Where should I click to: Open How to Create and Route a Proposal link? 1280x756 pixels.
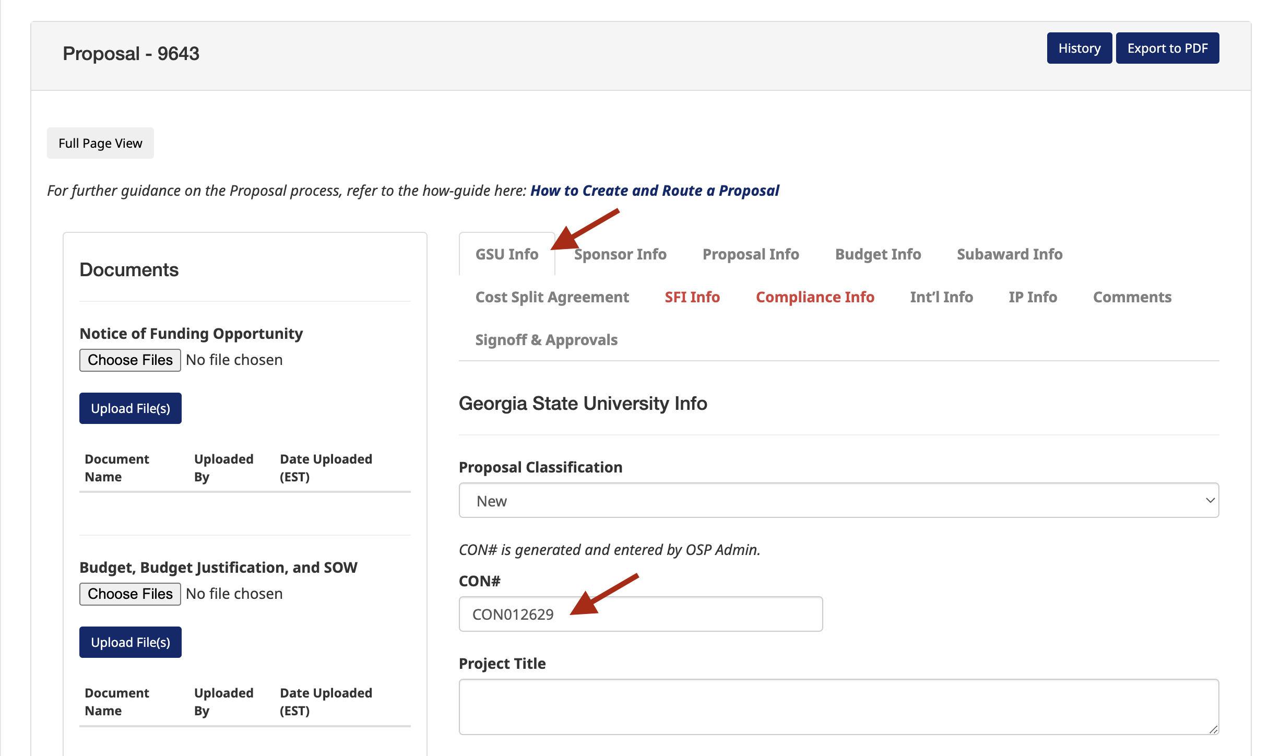(654, 191)
